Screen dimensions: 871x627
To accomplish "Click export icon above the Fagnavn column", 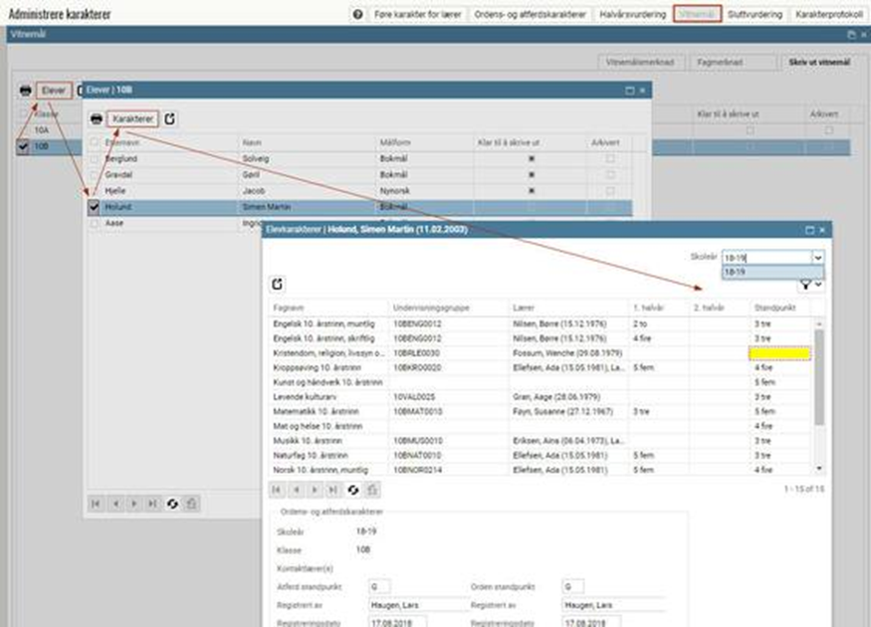I will point(278,285).
